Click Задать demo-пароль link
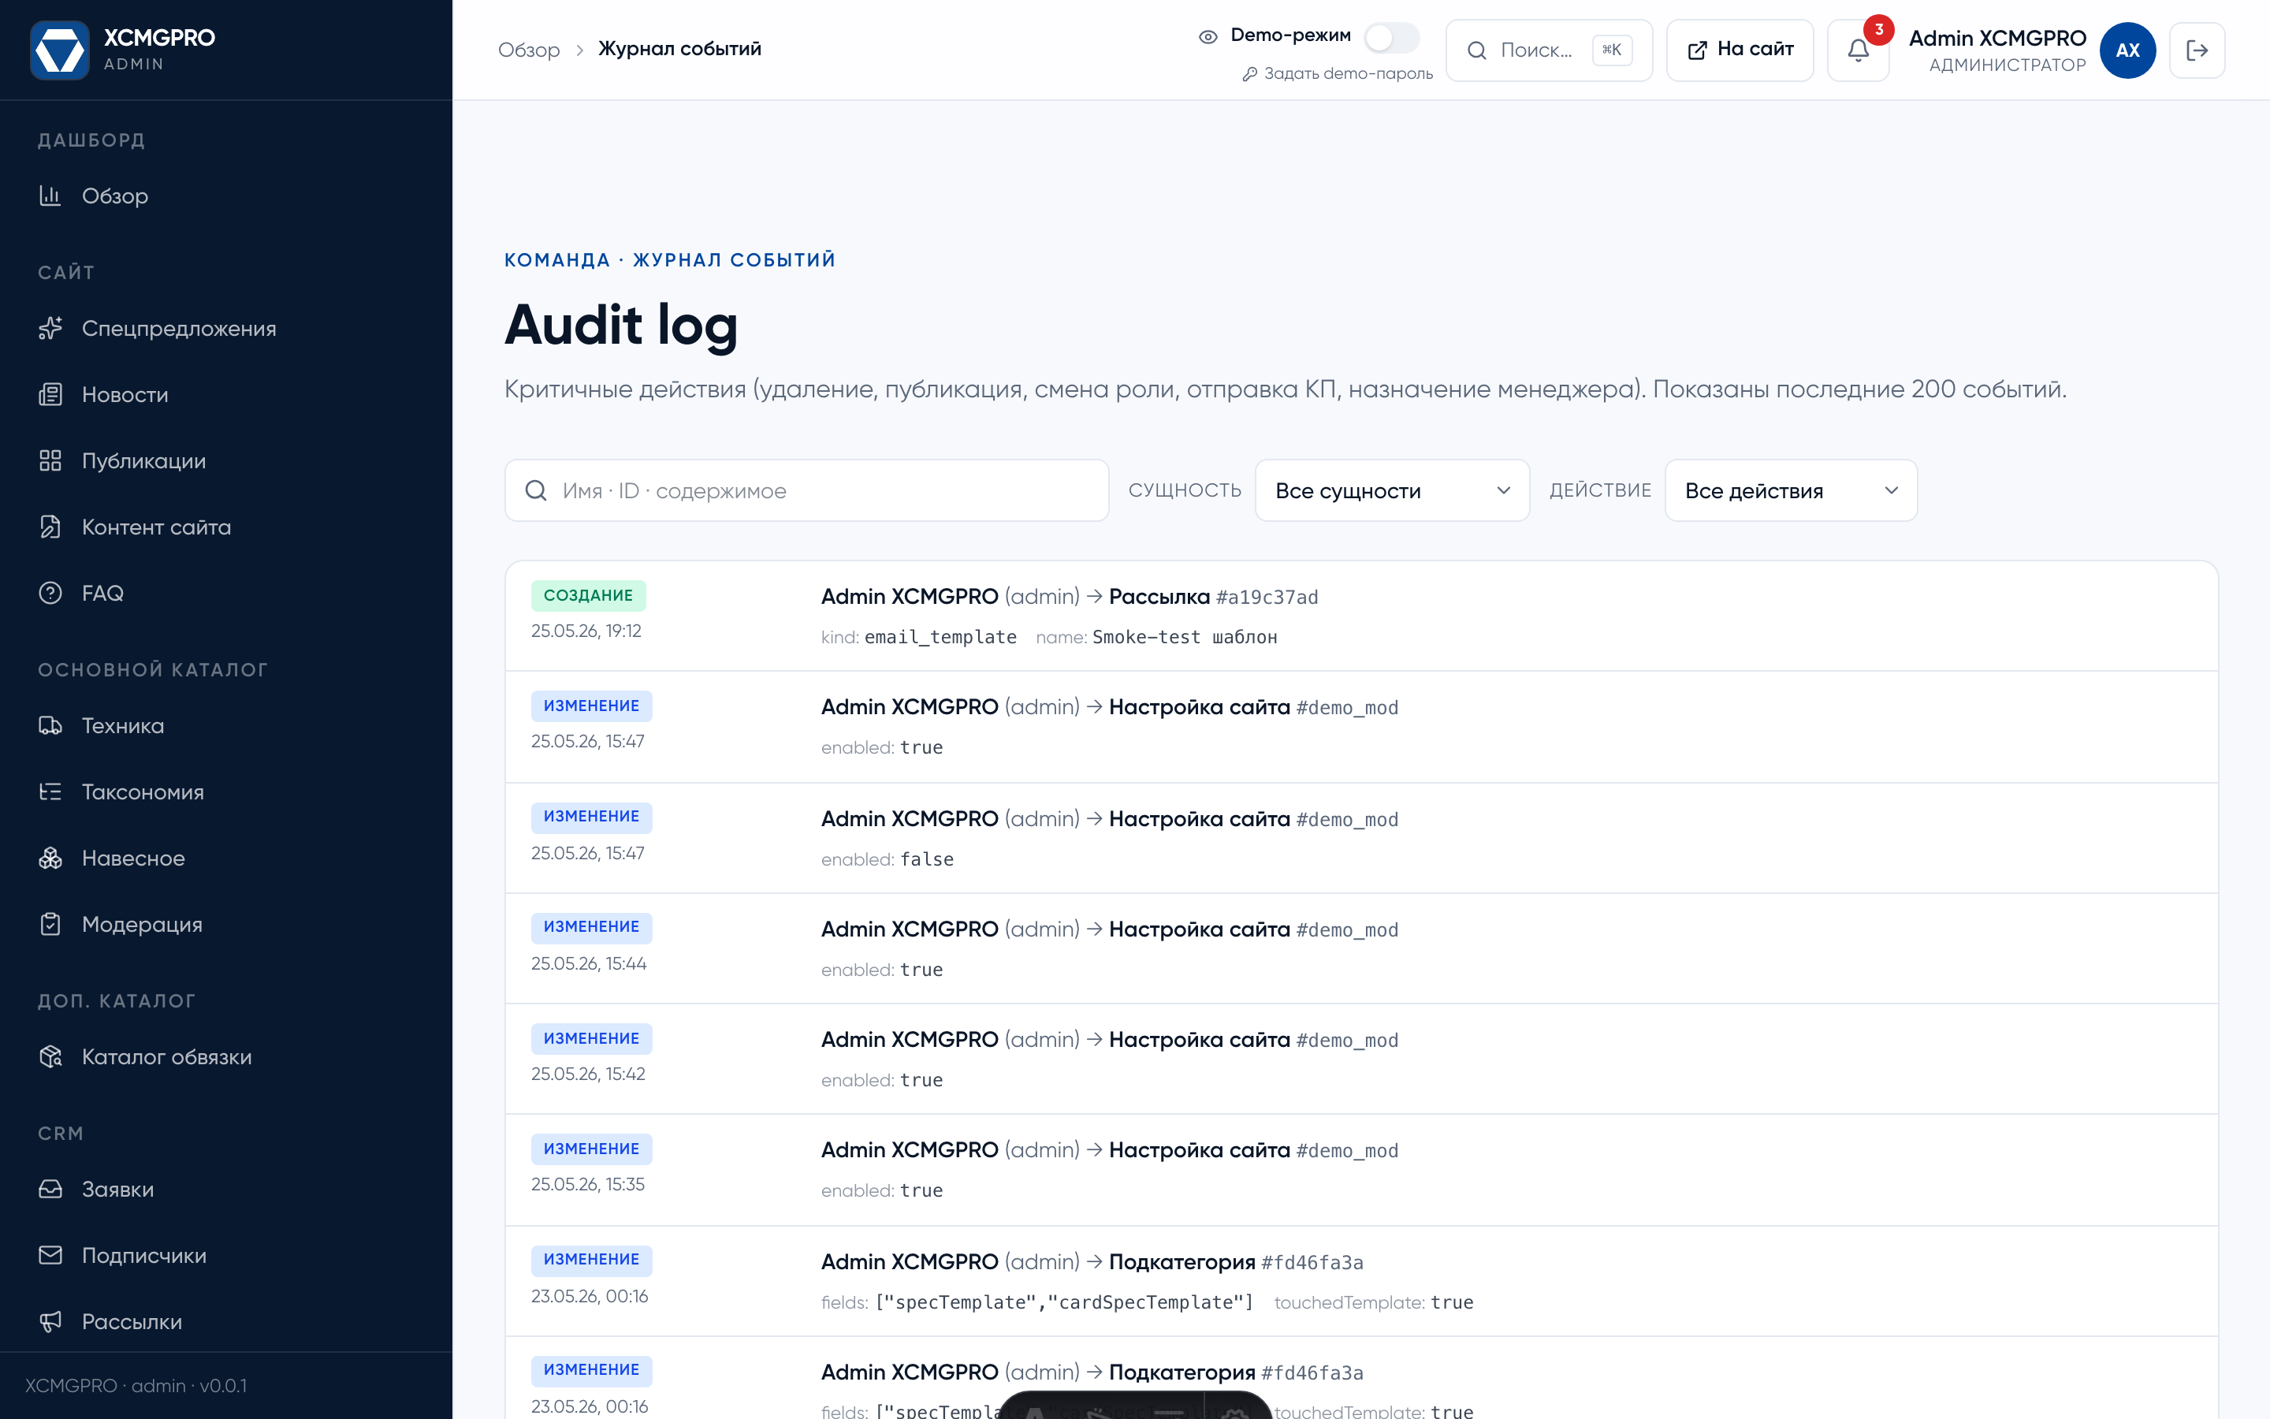Viewport: 2270px width, 1419px height. (1338, 73)
